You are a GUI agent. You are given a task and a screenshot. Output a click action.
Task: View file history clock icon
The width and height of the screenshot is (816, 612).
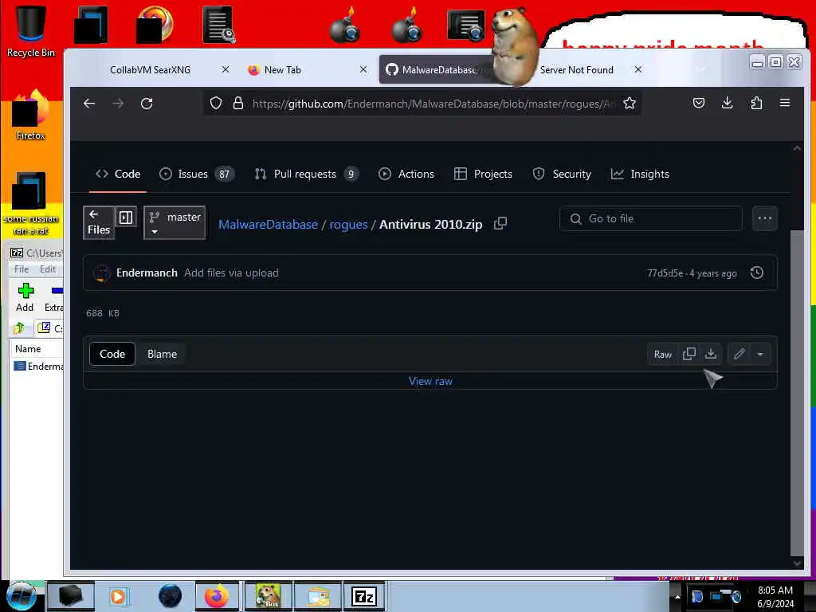[x=757, y=273]
